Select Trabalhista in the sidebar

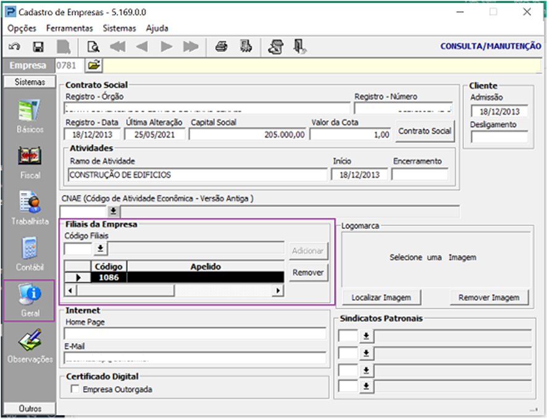pos(30,208)
